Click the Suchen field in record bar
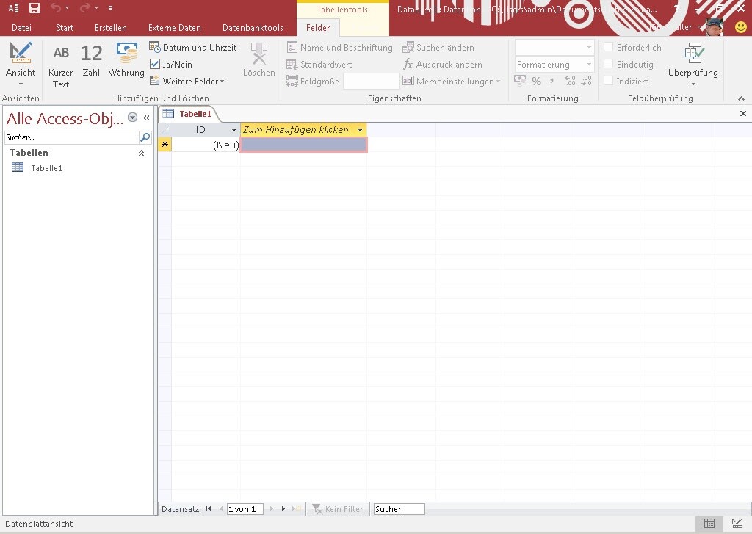Viewport: 752px width, 534px height. point(399,509)
